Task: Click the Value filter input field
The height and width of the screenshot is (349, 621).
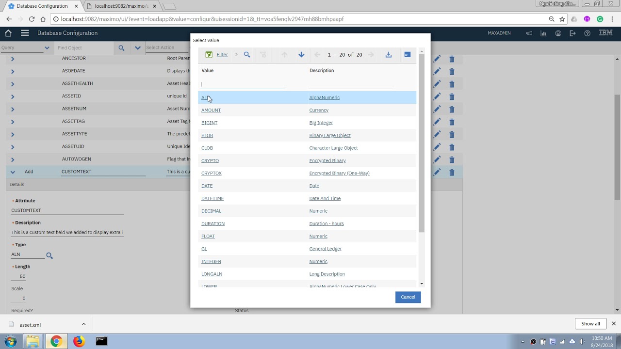Action: tap(243, 84)
